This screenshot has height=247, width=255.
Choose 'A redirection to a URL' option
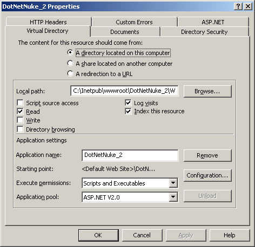pyautogui.click(x=70, y=73)
